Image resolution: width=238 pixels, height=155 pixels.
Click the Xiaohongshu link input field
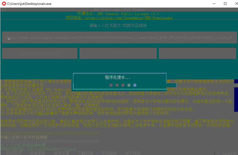(119, 37)
